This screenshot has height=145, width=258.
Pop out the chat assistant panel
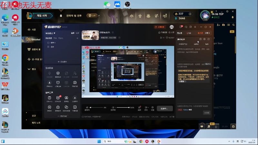[x=209, y=39]
